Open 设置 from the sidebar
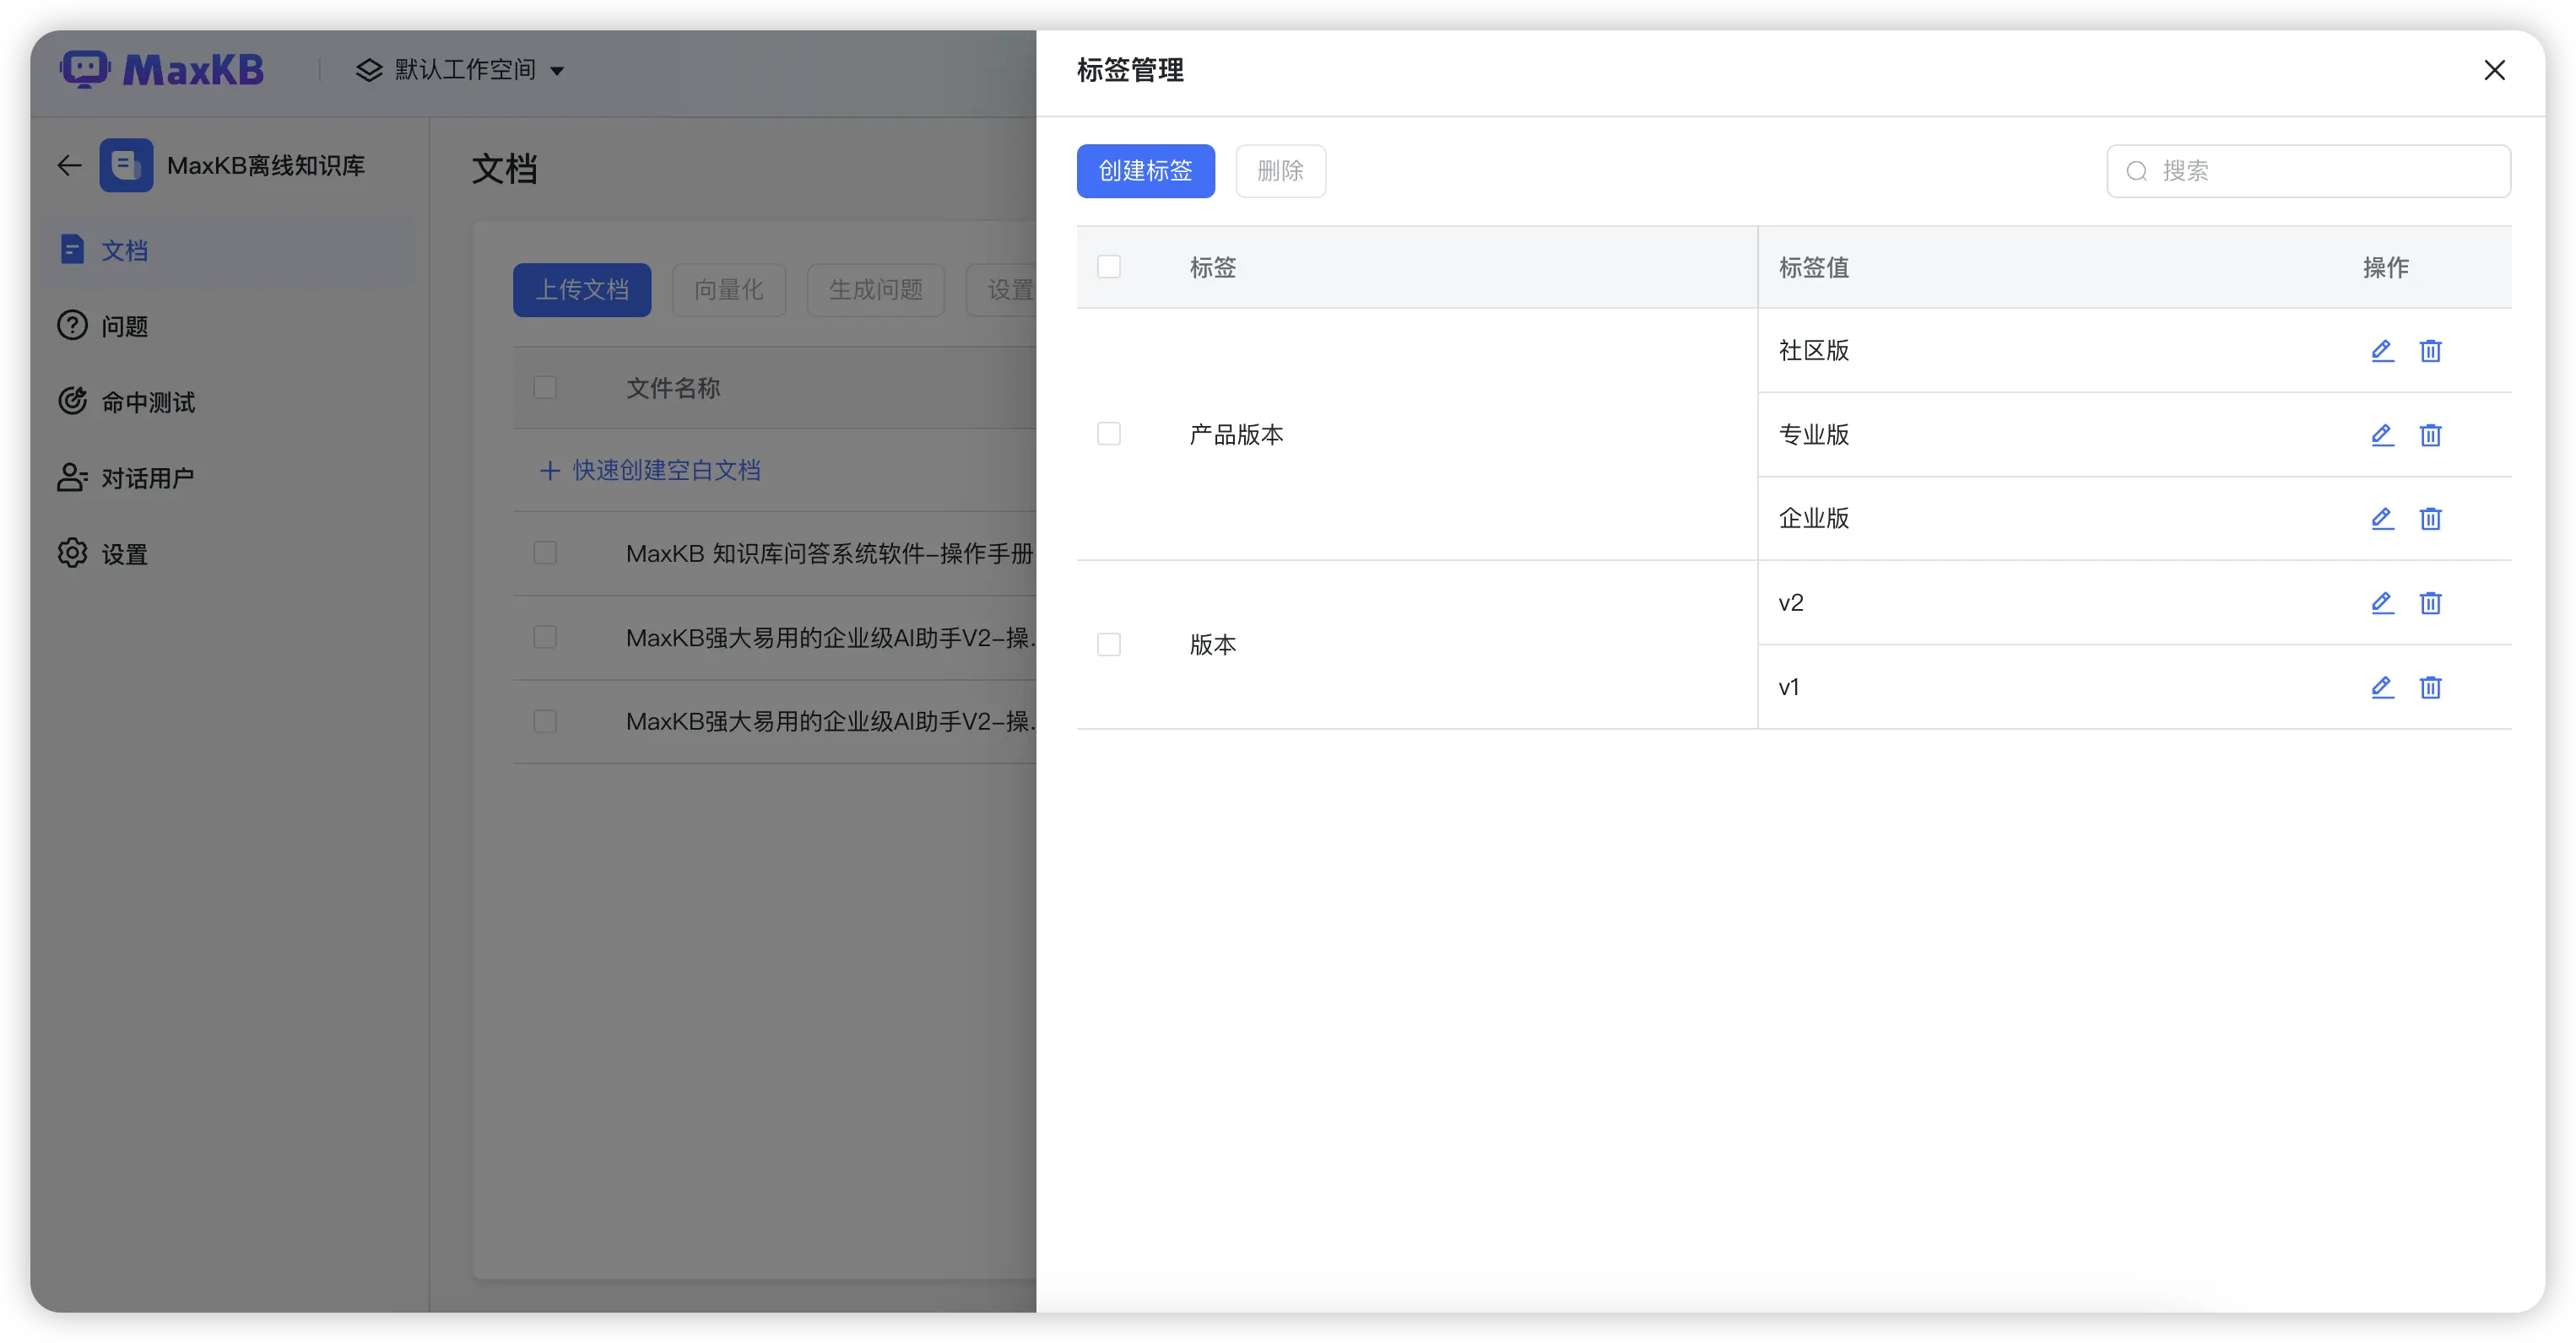 (125, 553)
